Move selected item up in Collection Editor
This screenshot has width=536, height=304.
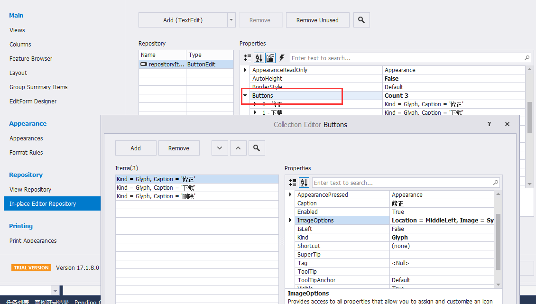pos(238,148)
